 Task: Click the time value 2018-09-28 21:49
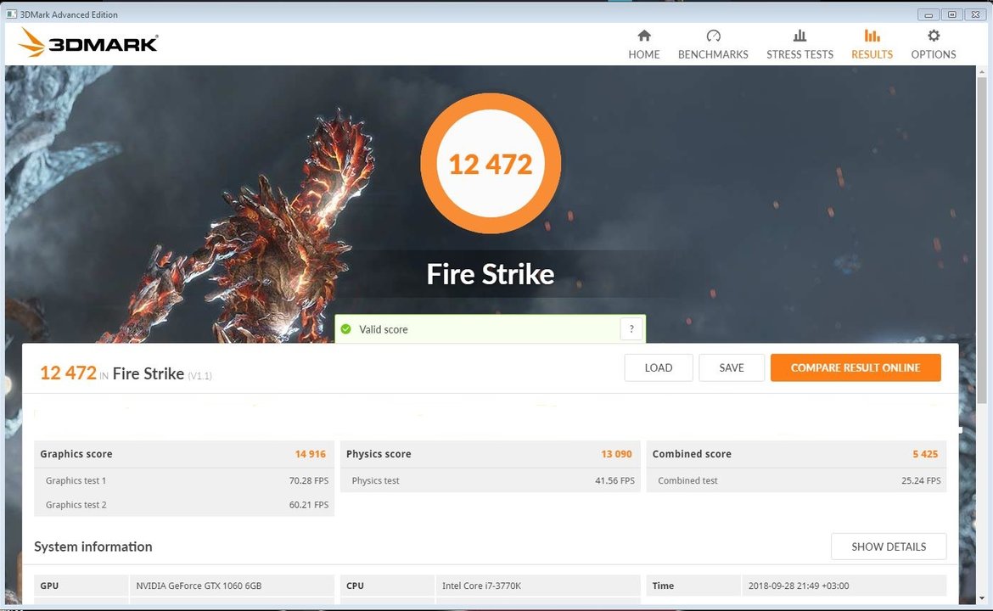coord(799,586)
